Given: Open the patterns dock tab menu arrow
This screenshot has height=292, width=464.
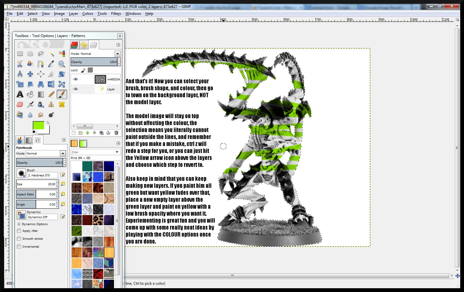Looking at the screenshot, I should 118,143.
